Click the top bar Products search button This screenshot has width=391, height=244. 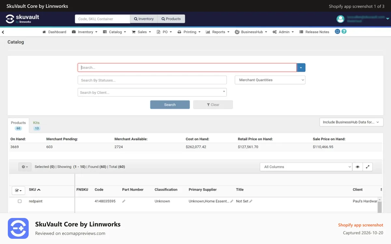[171, 19]
